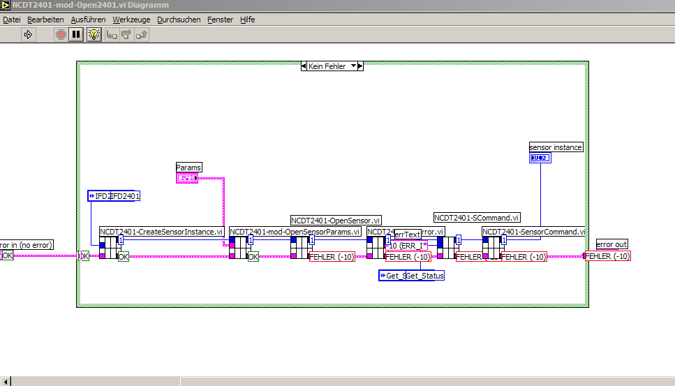The height and width of the screenshot is (386, 675).
Task: Click the Get_Status enum constant
Action: click(x=411, y=276)
